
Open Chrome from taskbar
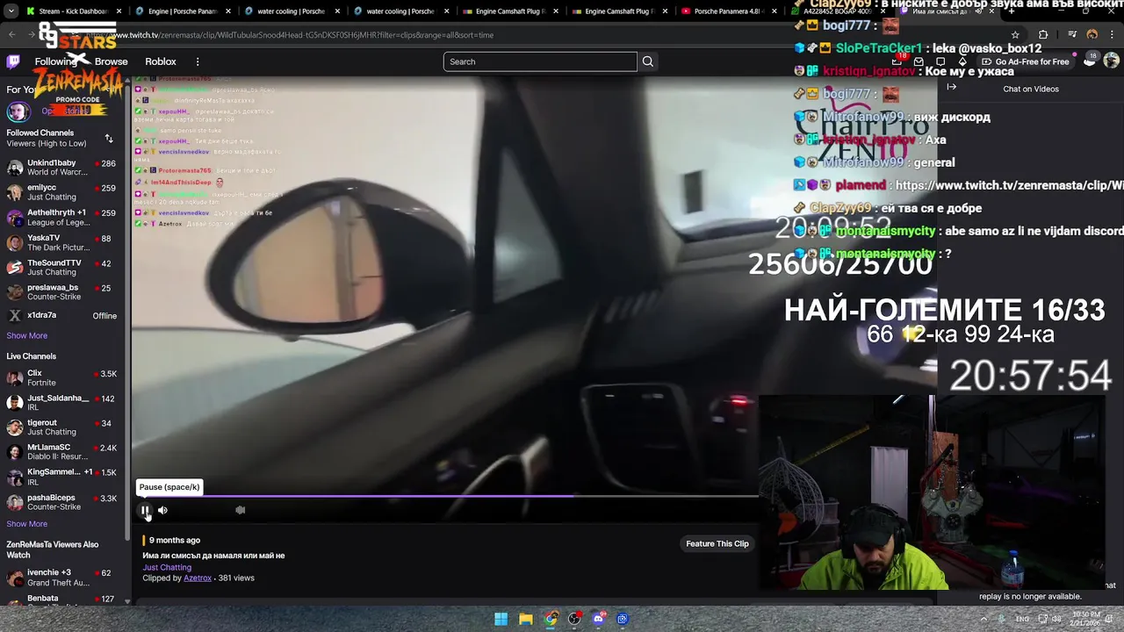pyautogui.click(x=550, y=619)
